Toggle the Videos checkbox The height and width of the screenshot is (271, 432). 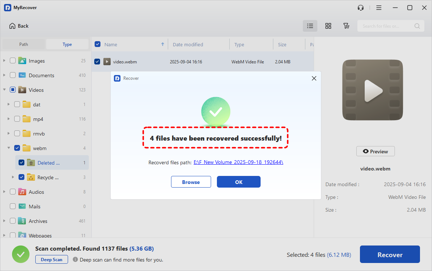click(13, 90)
